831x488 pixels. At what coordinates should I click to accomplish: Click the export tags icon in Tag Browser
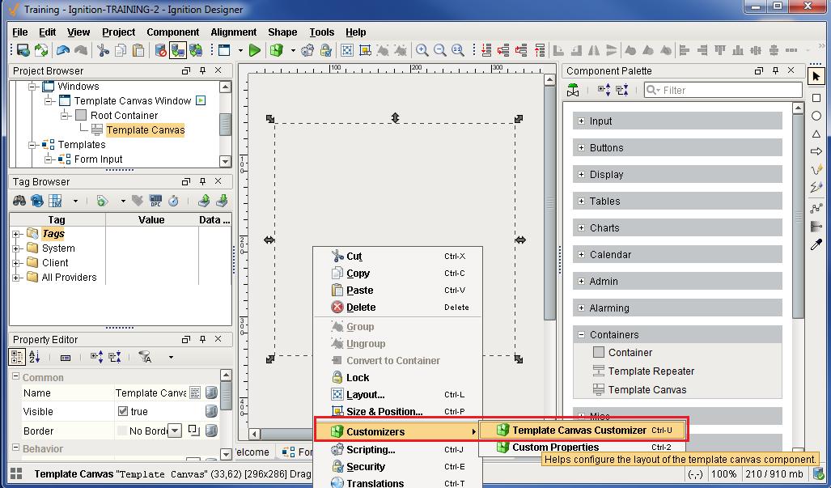pos(206,201)
